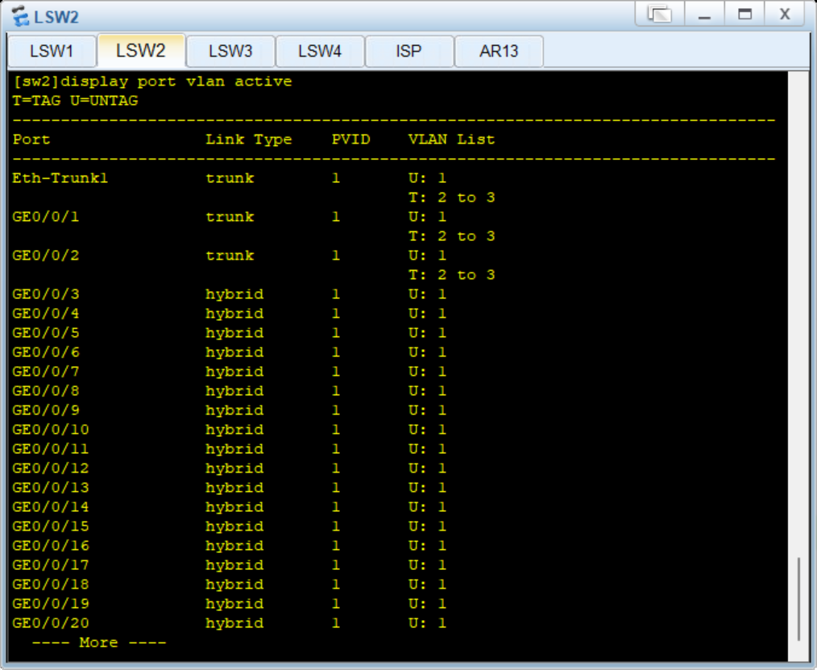This screenshot has width=817, height=670.
Task: Click the 'PVID' column header
Action: pos(350,139)
